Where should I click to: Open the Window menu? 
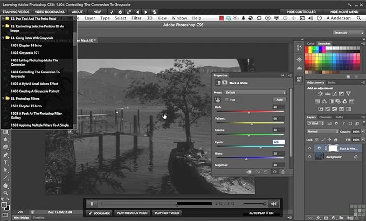click(179, 18)
